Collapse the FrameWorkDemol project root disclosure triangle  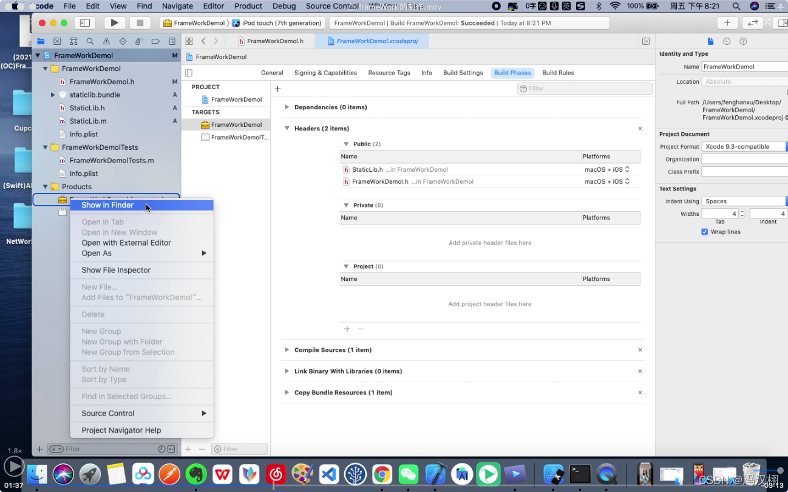38,55
